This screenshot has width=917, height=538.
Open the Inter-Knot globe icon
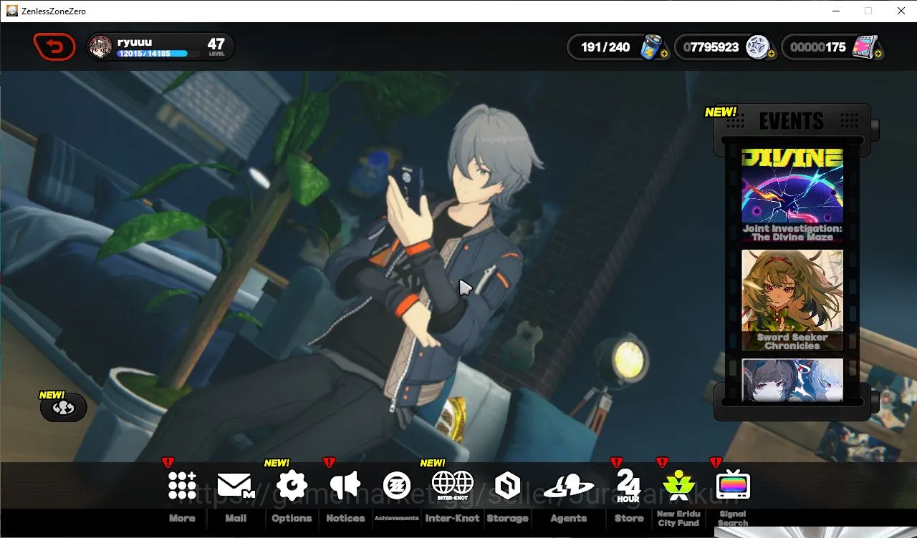coord(452,485)
